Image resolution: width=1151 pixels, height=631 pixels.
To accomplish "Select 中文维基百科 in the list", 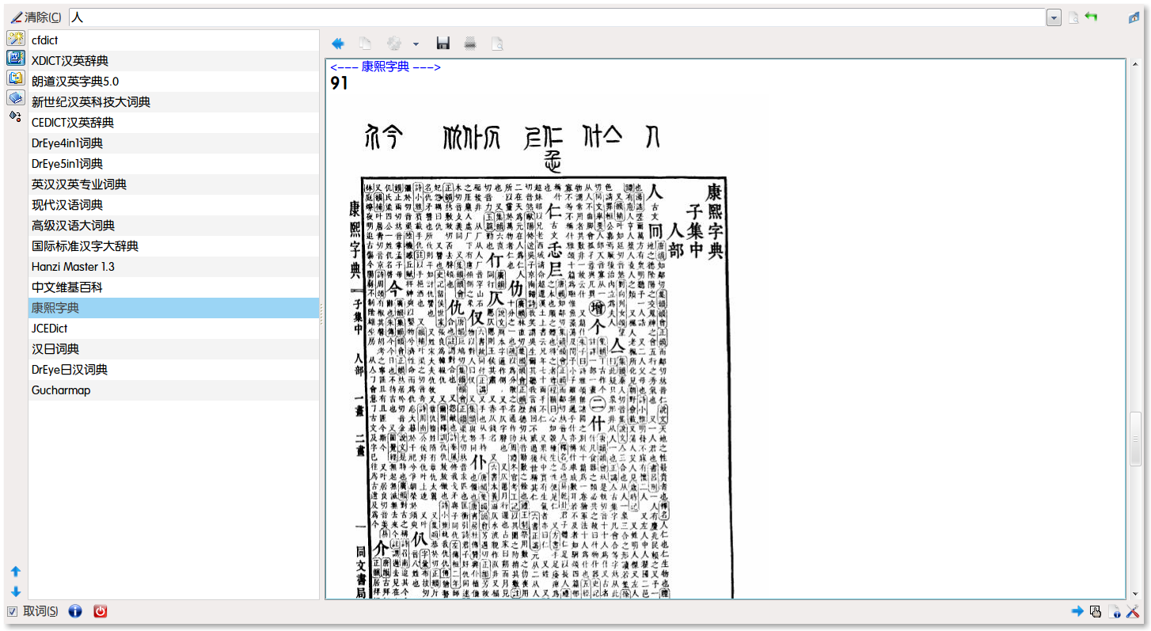I will point(174,287).
